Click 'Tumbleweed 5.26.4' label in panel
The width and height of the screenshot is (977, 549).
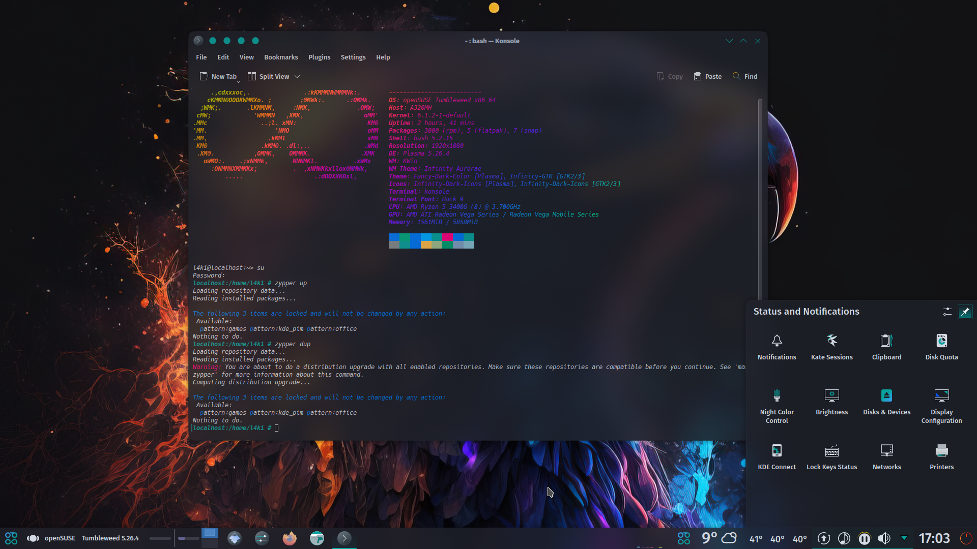(x=110, y=538)
